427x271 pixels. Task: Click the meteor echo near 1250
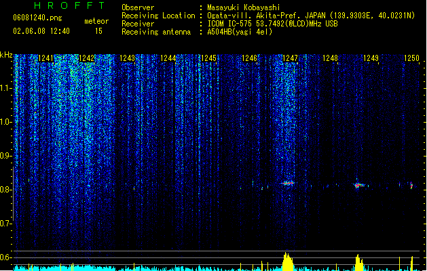pos(411,186)
